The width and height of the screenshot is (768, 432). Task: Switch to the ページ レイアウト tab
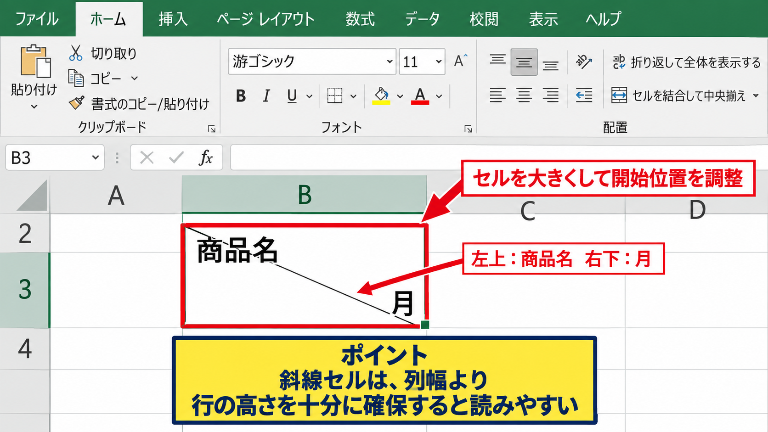tap(265, 19)
